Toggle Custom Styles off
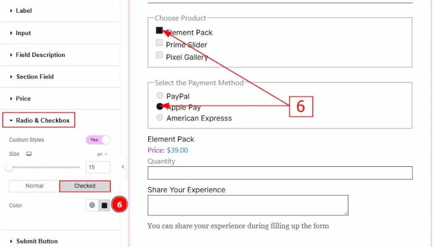Screen dimensions: 435x247 tap(98, 140)
